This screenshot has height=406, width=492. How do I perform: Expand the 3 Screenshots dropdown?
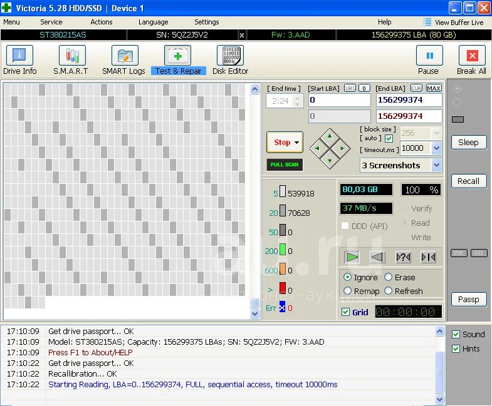click(x=436, y=165)
